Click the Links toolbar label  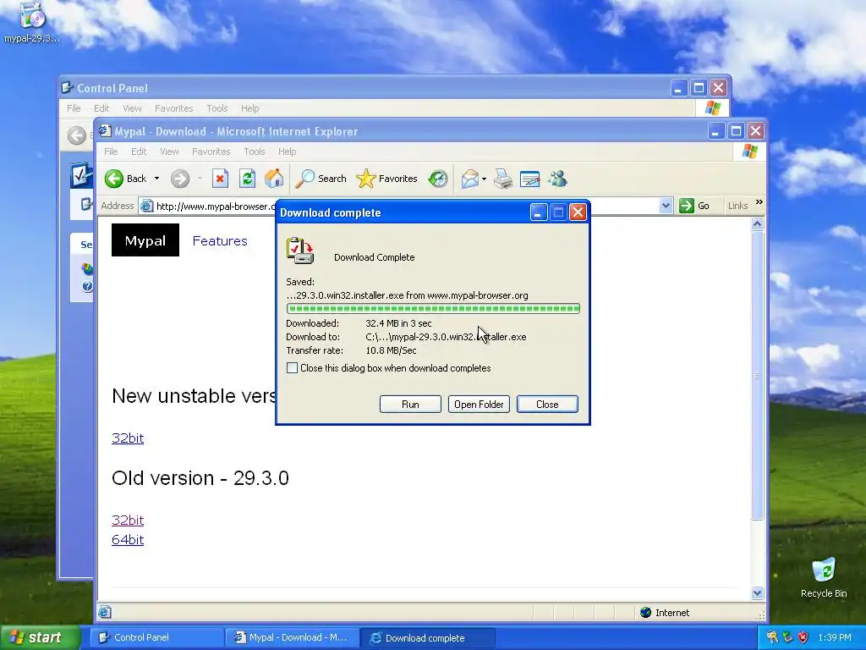click(x=737, y=206)
